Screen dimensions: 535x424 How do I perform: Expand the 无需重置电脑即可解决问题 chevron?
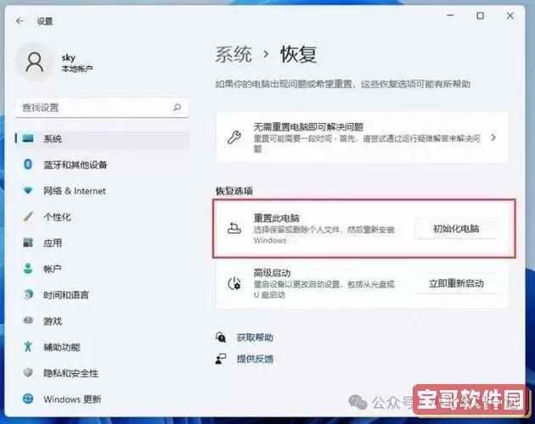[493, 137]
